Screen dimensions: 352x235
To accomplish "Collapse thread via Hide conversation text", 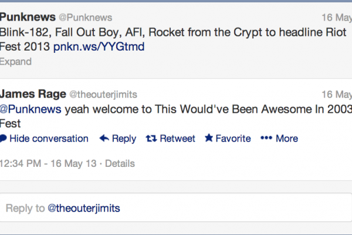I will pos(49,139).
